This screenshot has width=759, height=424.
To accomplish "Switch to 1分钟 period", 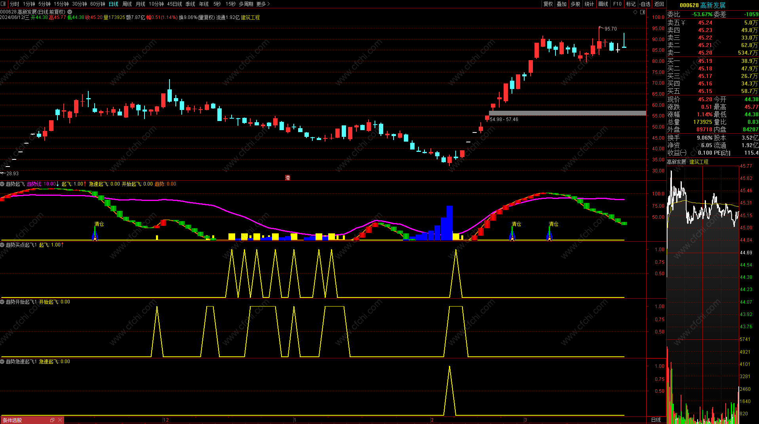I will [x=29, y=4].
